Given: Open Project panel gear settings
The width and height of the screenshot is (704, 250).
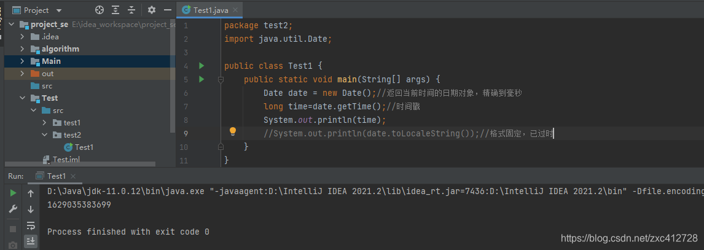Looking at the screenshot, I should (x=152, y=10).
